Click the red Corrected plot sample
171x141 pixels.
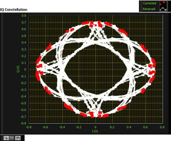click(163, 3)
